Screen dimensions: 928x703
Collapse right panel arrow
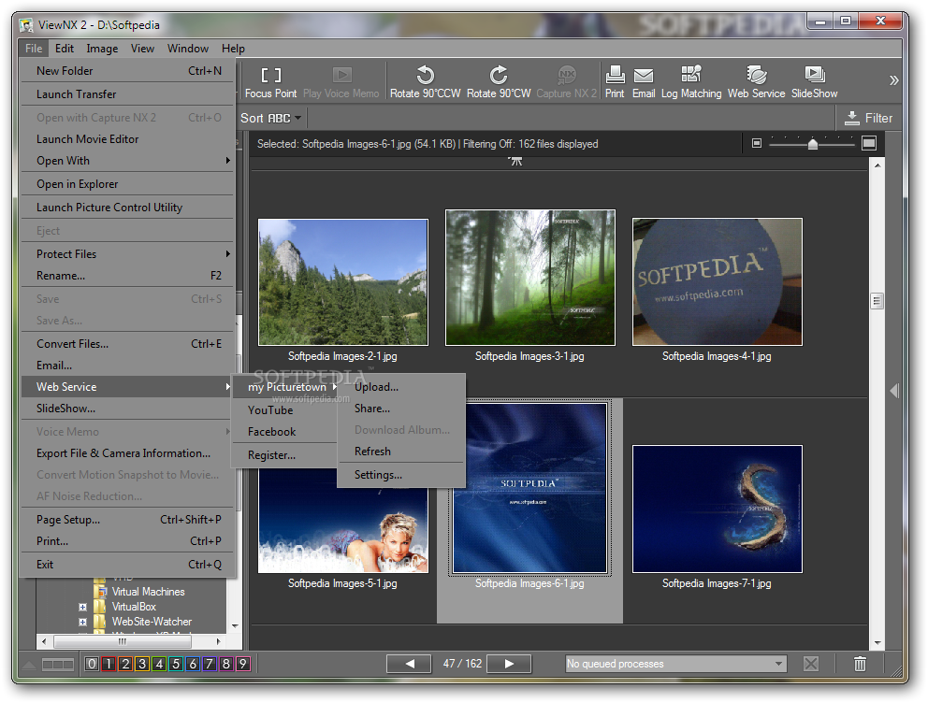point(894,390)
